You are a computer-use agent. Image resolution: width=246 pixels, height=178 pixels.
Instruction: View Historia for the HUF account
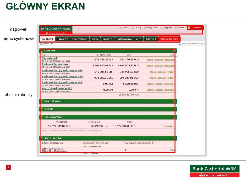[x=150, y=84]
